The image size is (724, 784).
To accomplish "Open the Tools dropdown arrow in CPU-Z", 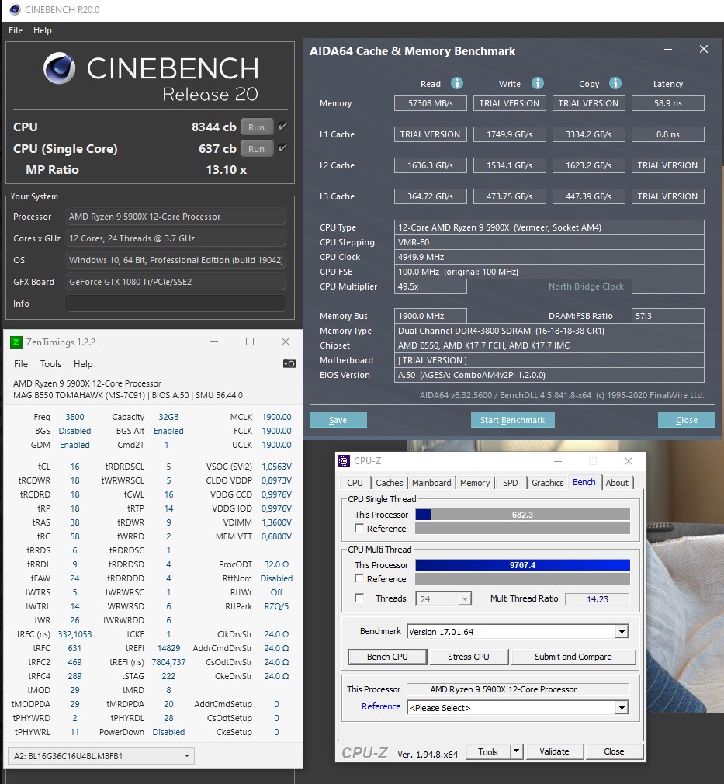I will coord(517,751).
